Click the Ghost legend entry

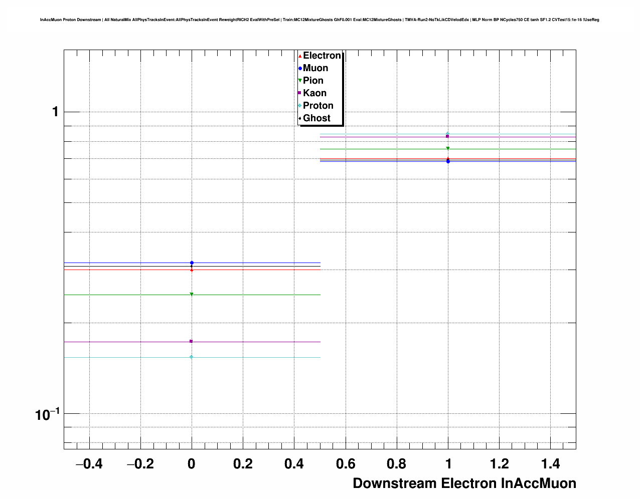(314, 118)
